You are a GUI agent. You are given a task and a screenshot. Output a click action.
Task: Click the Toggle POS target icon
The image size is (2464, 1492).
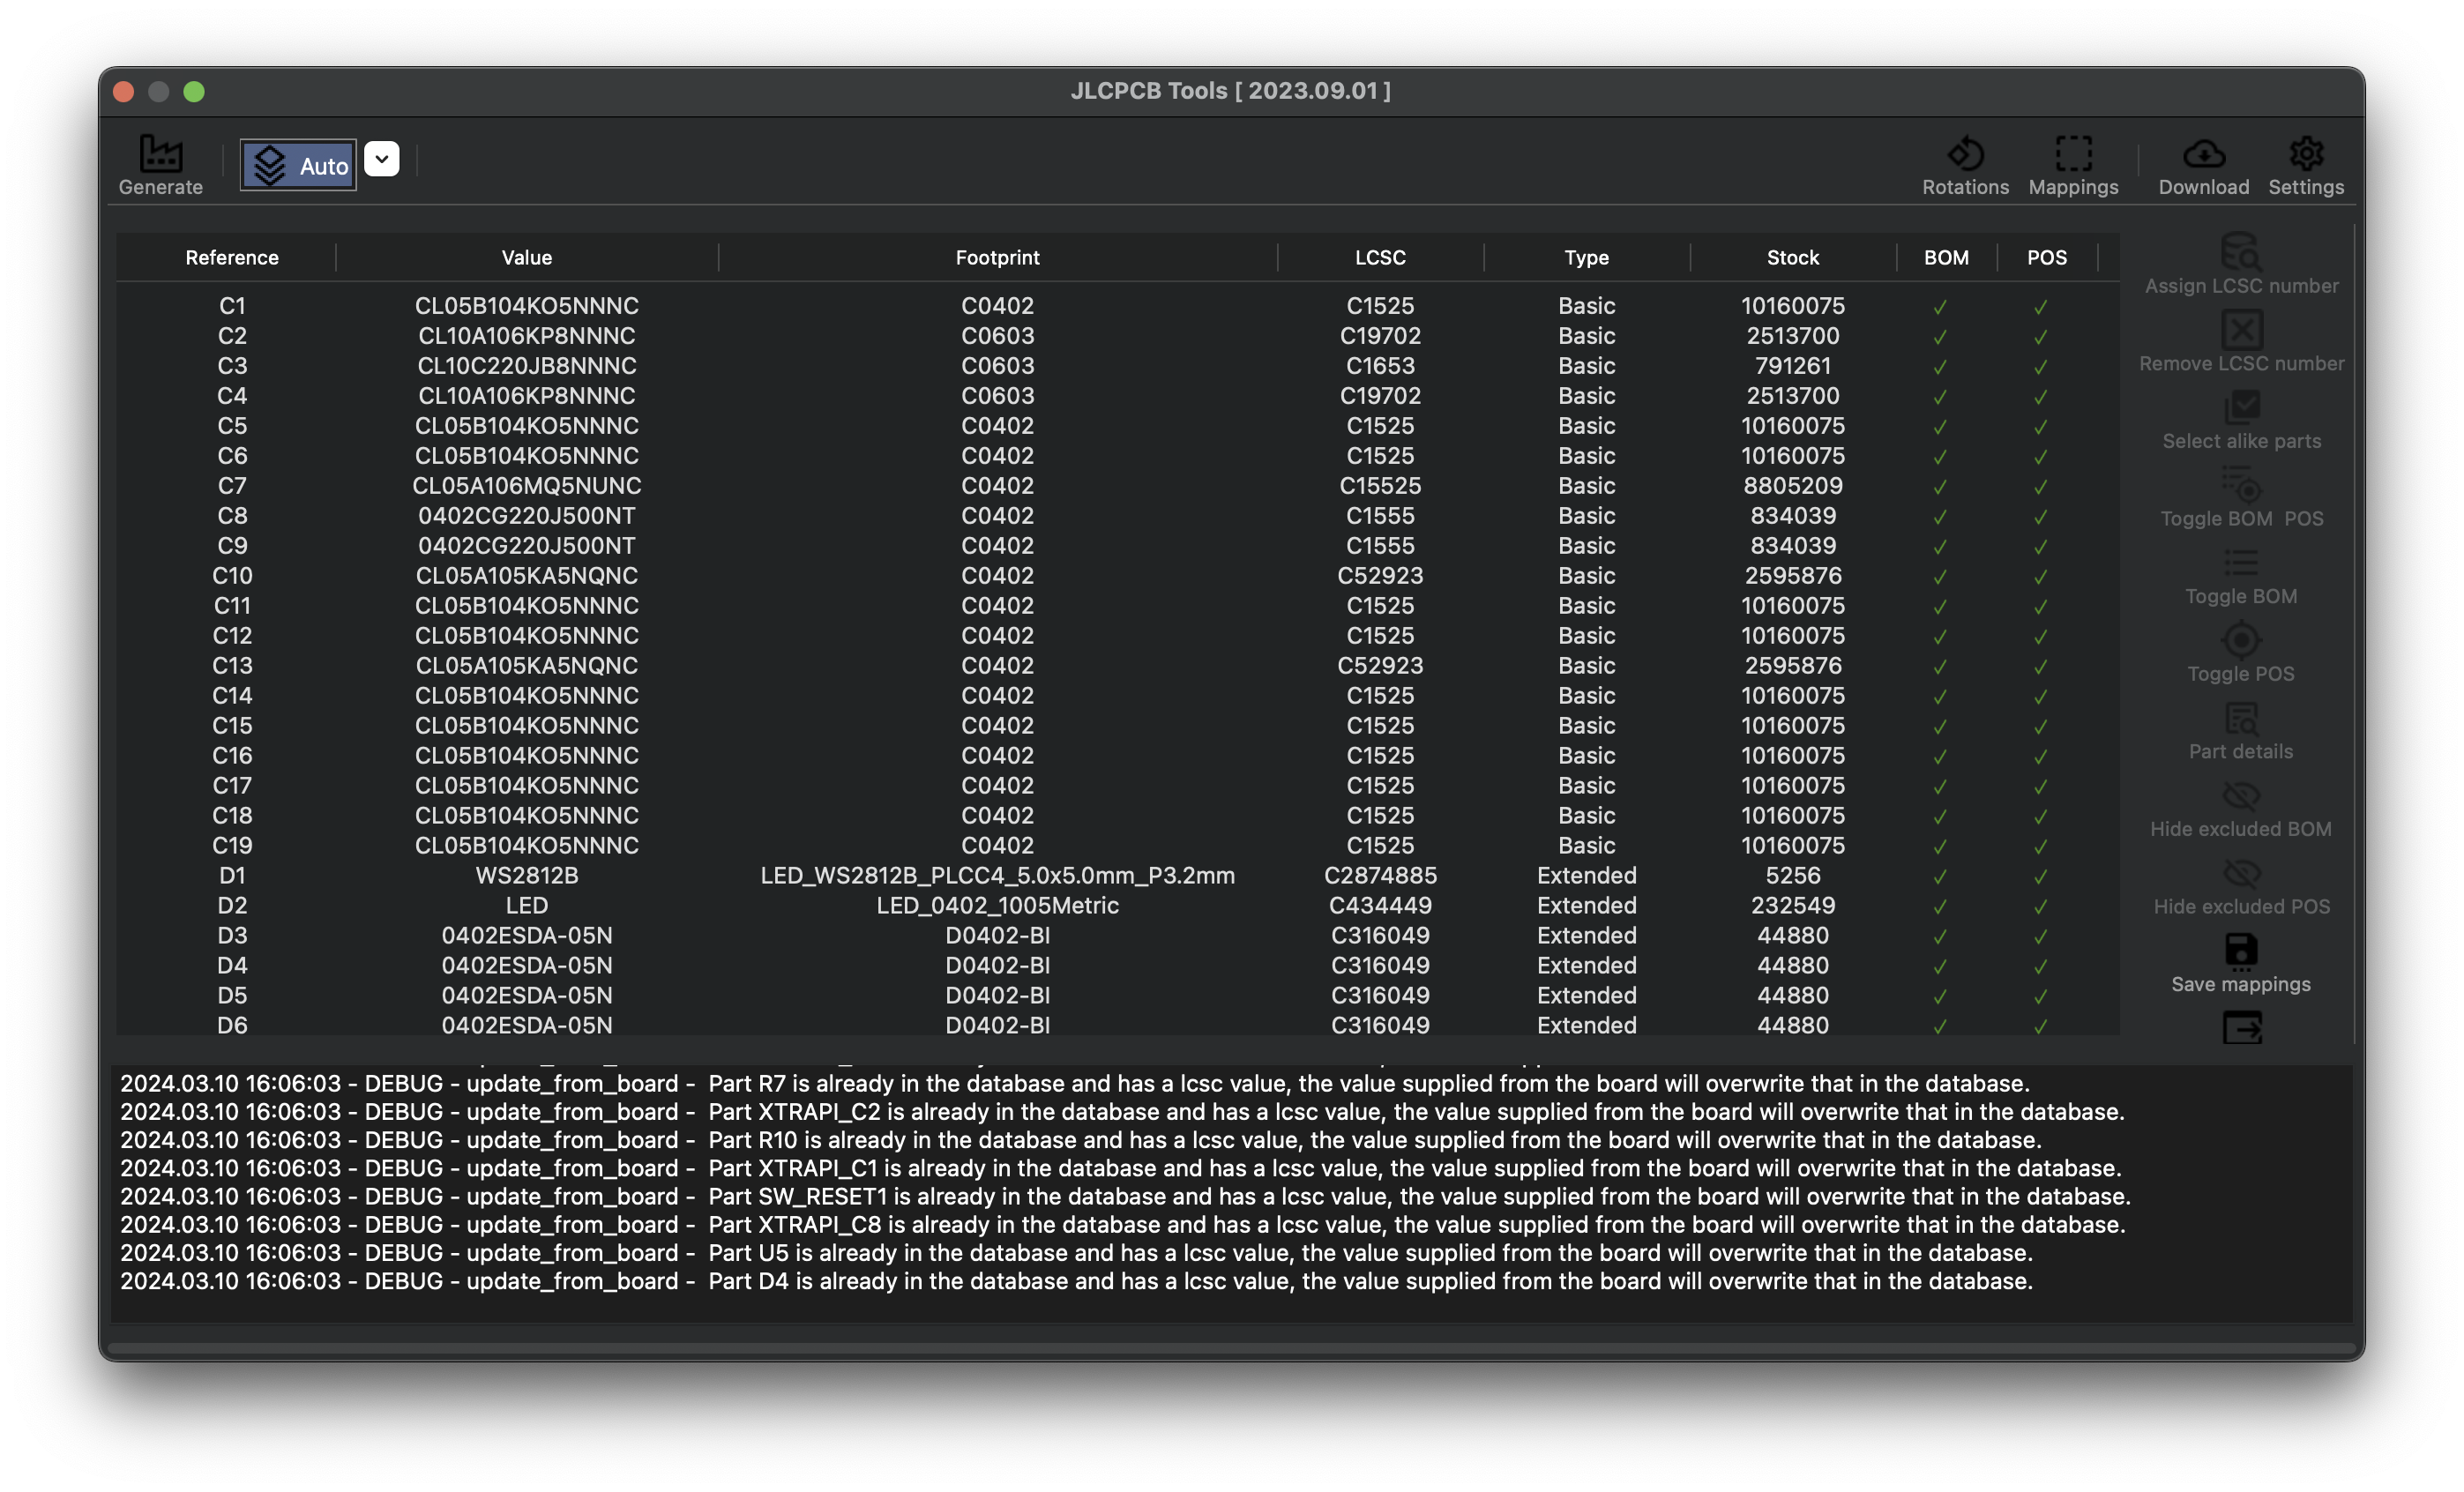2241,640
